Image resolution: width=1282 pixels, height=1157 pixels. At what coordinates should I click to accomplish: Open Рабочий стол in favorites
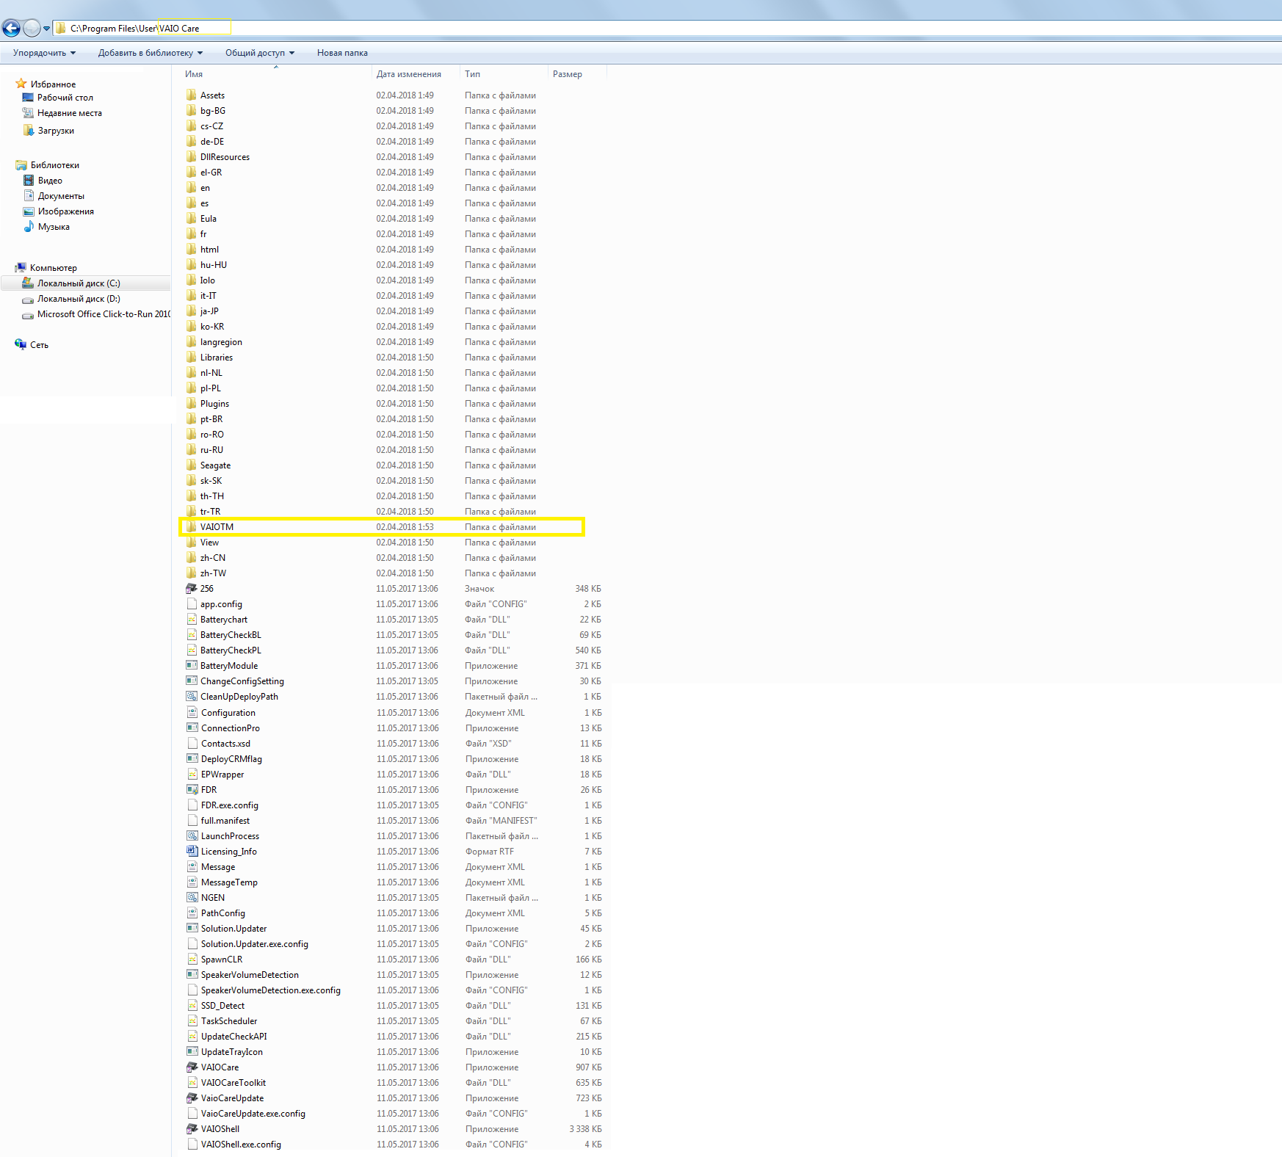click(65, 98)
